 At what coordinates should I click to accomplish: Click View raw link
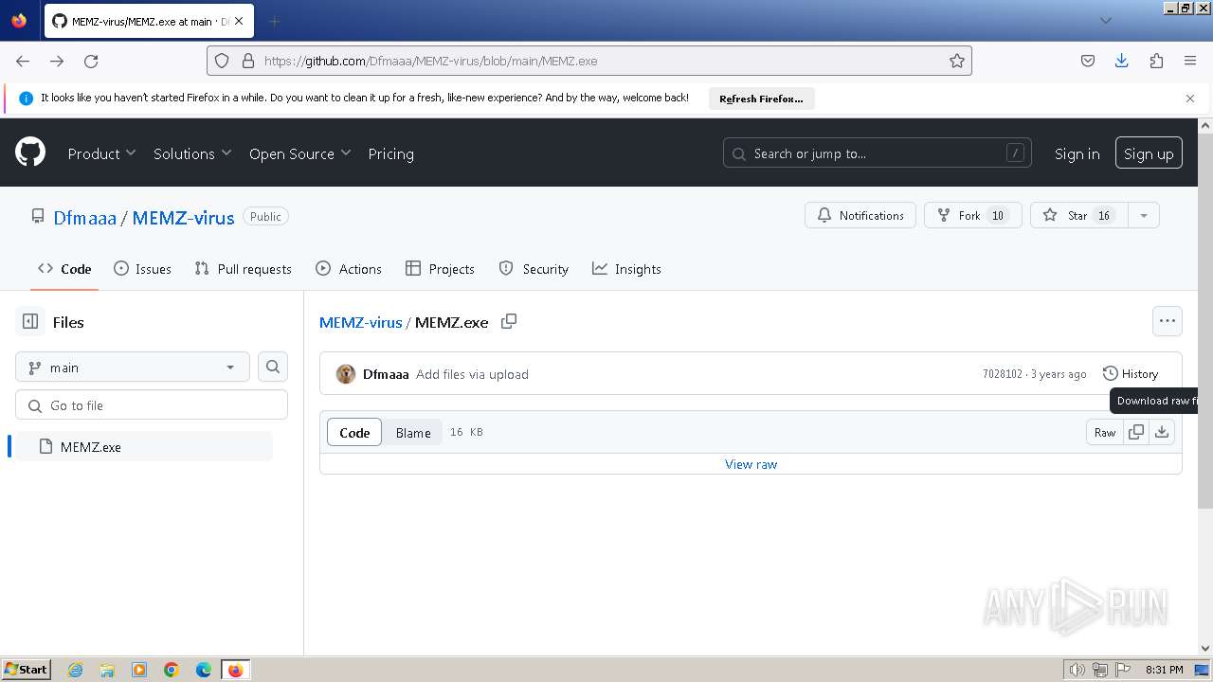751,464
